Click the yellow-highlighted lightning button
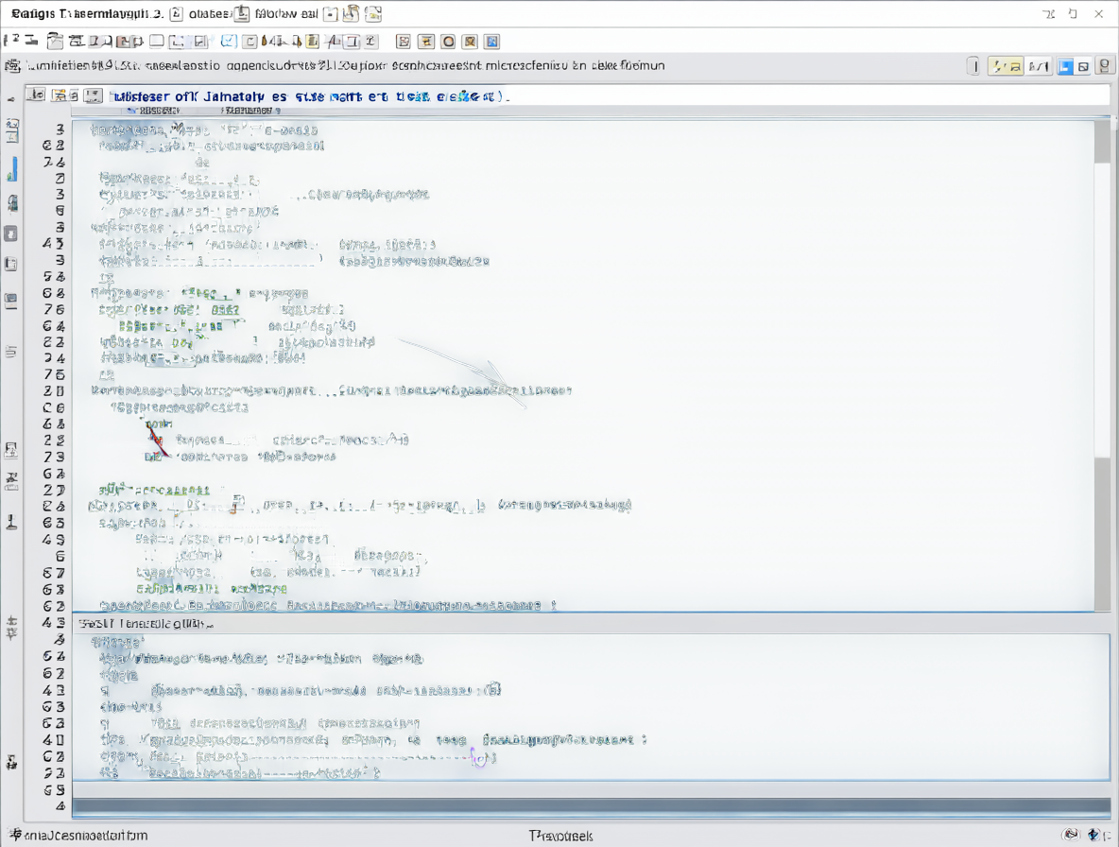The height and width of the screenshot is (847, 1119). point(1006,66)
